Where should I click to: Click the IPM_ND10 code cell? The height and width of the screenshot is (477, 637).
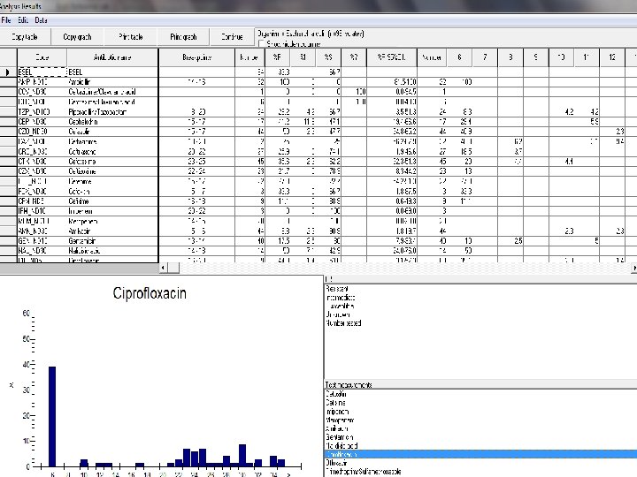pos(42,211)
